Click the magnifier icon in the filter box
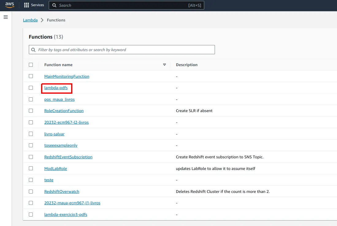This screenshot has height=226, width=337. [x=33, y=50]
